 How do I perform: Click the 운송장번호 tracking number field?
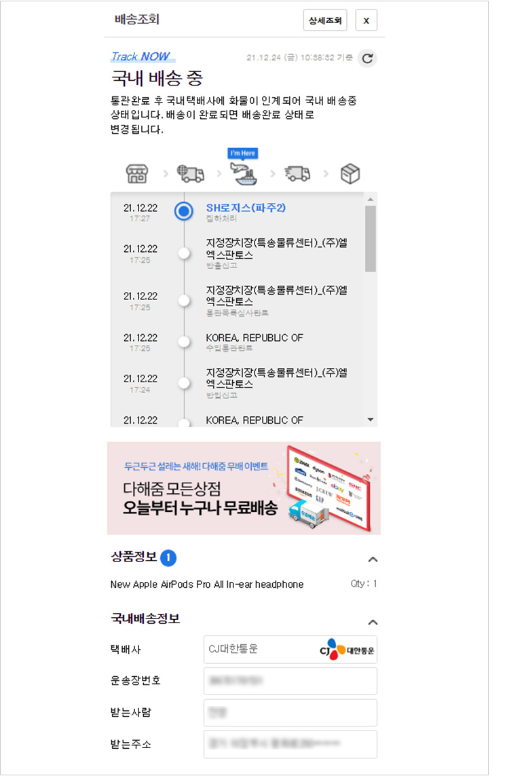(x=290, y=681)
